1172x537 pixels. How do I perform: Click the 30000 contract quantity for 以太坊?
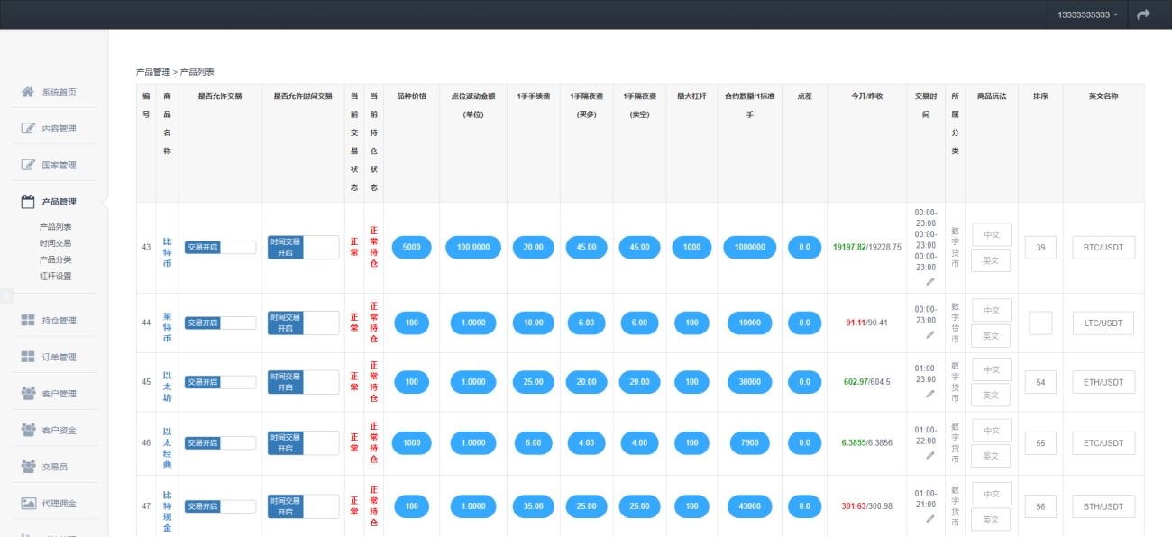[x=750, y=382]
